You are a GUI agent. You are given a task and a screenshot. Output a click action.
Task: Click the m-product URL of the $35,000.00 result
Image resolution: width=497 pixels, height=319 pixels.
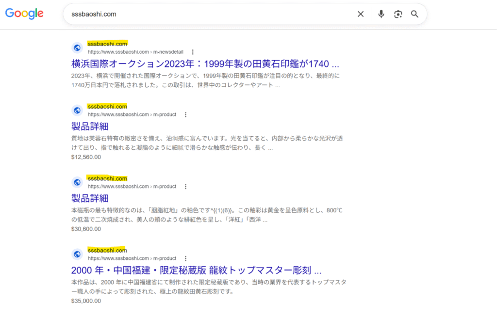(x=132, y=258)
